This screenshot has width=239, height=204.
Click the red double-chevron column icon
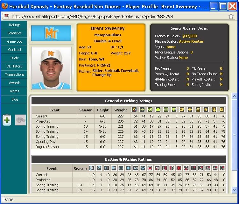[179, 168]
